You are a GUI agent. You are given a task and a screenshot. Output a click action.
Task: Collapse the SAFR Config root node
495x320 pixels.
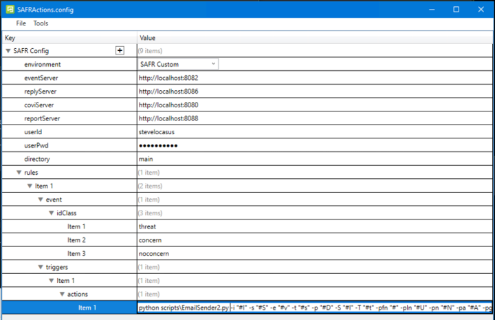point(8,51)
